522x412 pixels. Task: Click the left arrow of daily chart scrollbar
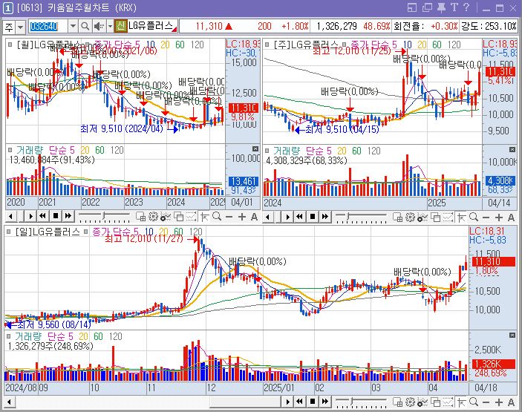(10, 402)
